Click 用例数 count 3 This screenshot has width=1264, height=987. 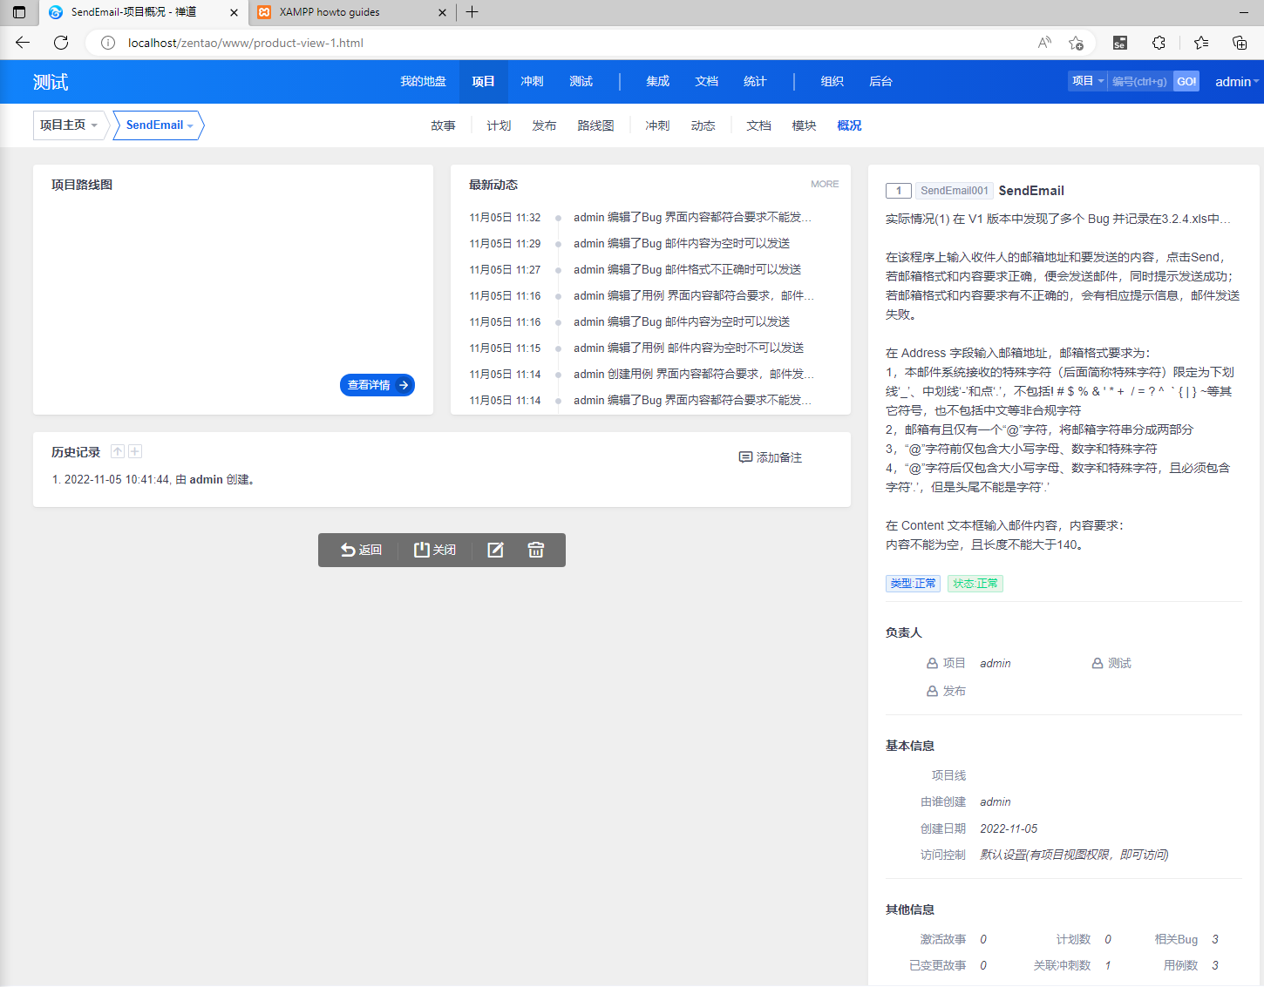tap(1215, 965)
